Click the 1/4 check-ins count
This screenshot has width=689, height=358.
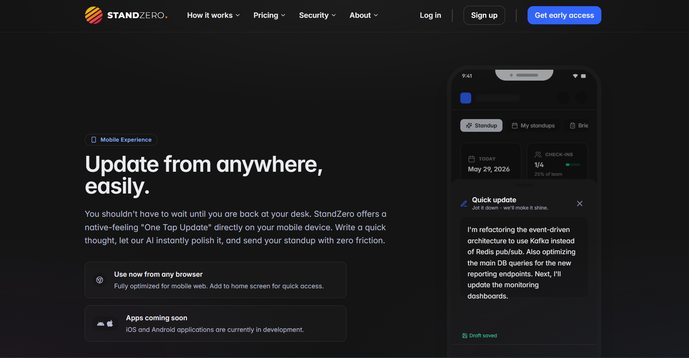point(539,165)
